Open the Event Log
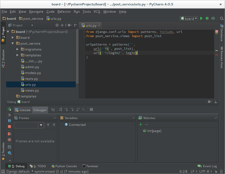The image size is (225, 174). click(x=207, y=166)
